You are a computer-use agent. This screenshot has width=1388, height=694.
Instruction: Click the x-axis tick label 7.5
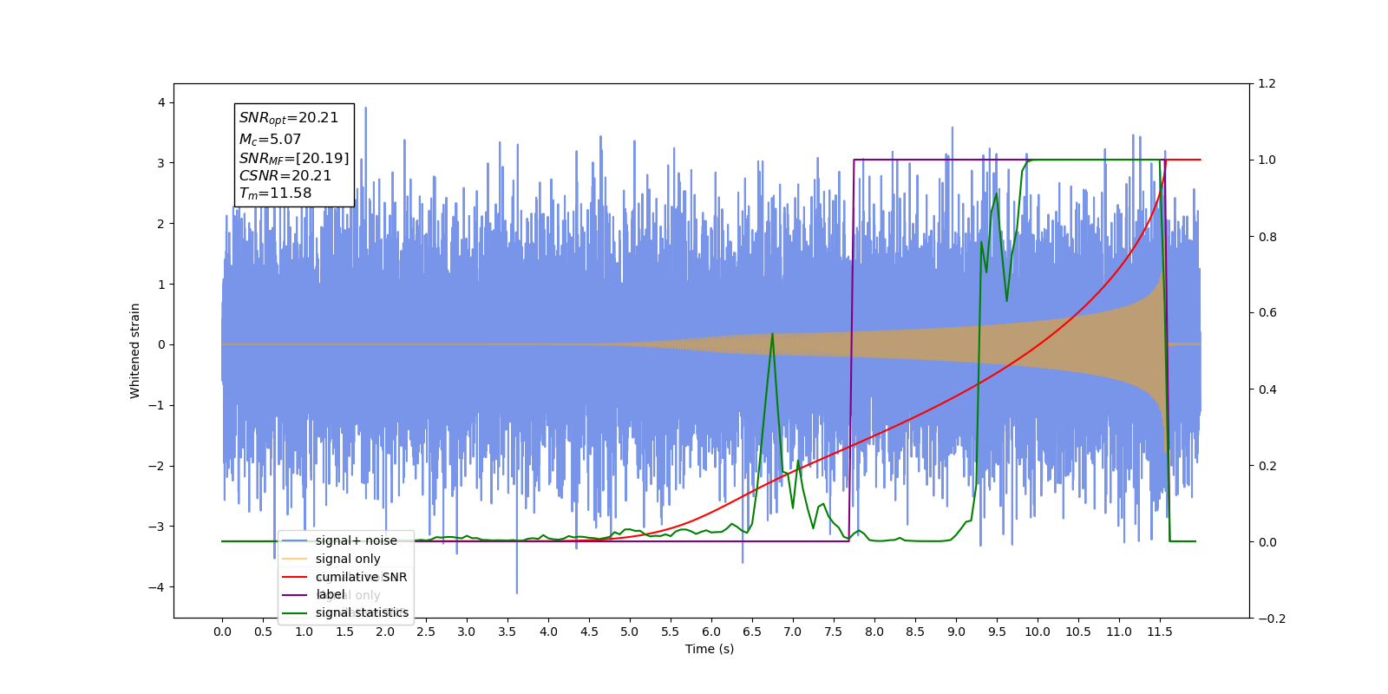click(x=834, y=632)
